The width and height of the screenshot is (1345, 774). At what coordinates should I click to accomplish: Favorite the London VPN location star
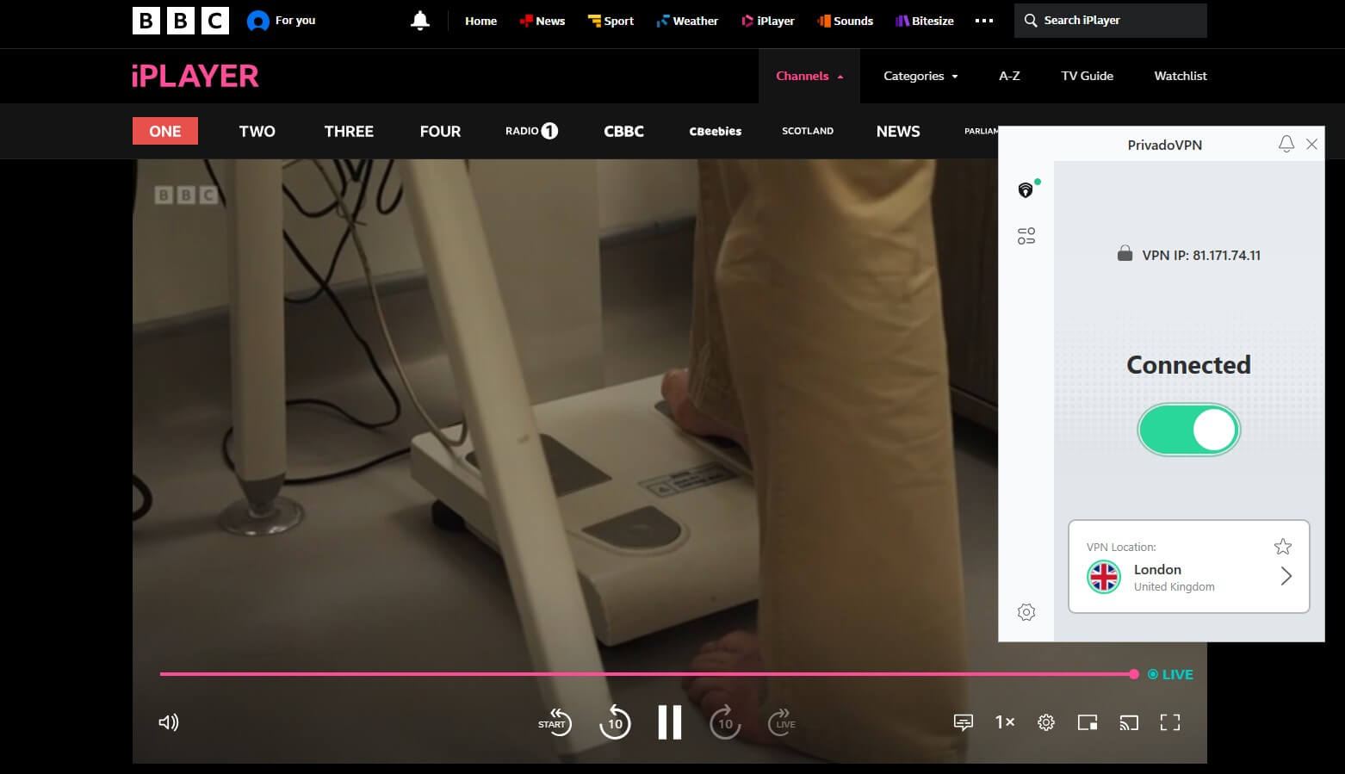[x=1283, y=547]
